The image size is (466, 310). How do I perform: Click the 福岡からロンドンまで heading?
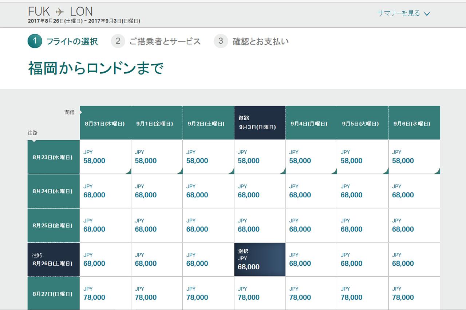point(96,68)
